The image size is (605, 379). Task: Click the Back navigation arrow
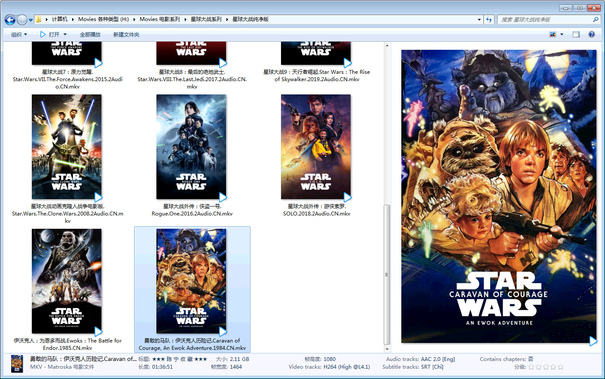point(10,20)
